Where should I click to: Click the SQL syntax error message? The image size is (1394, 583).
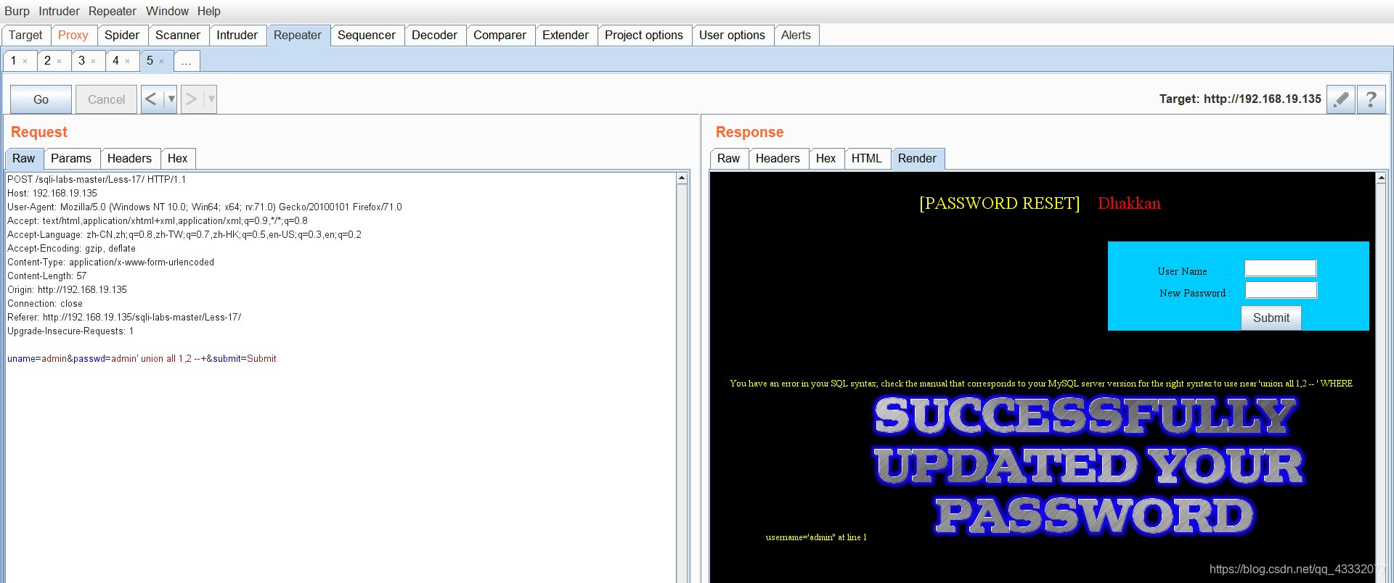(1041, 384)
